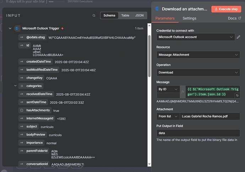Select the parentFolderId field pill
The width and height of the screenshot is (245, 172).
tap(34, 151)
